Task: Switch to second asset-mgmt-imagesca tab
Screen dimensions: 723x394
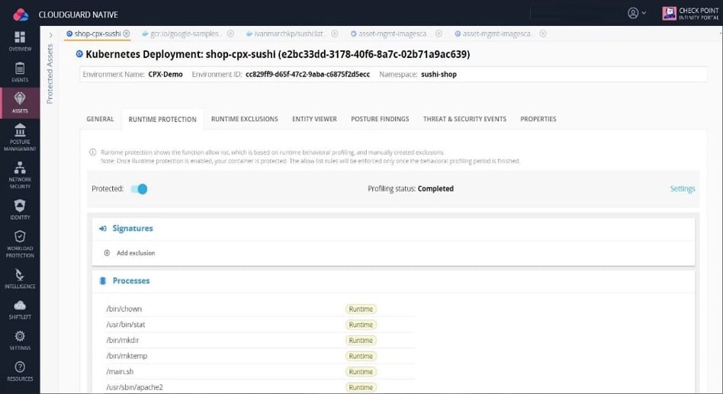Action: click(x=496, y=34)
